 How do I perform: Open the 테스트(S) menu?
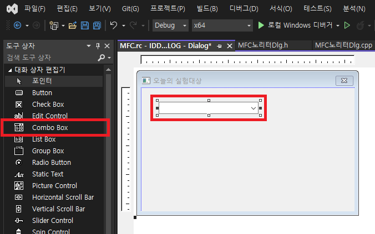[x=317, y=9]
